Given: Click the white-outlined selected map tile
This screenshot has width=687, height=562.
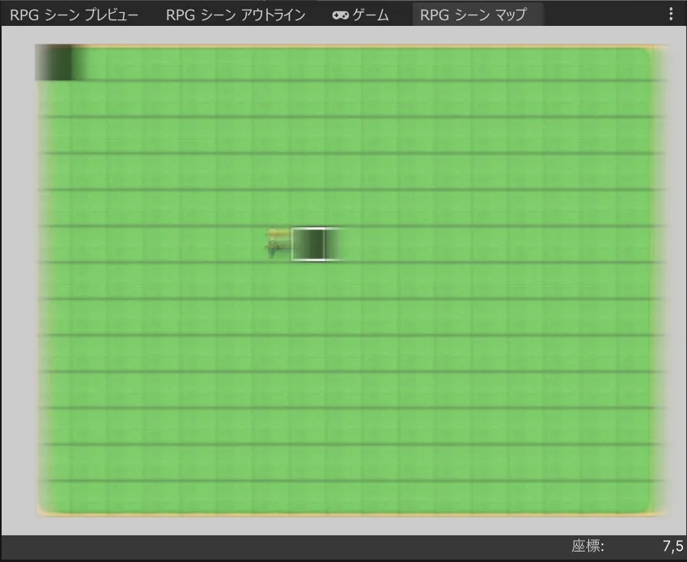Looking at the screenshot, I should pyautogui.click(x=308, y=244).
